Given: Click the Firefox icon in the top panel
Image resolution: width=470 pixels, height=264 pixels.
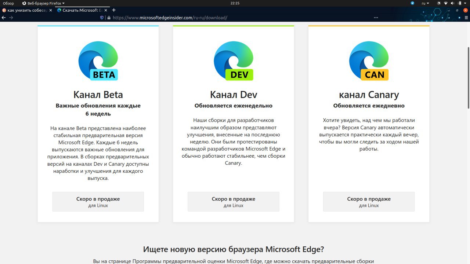Looking at the screenshot, I should point(24,3).
